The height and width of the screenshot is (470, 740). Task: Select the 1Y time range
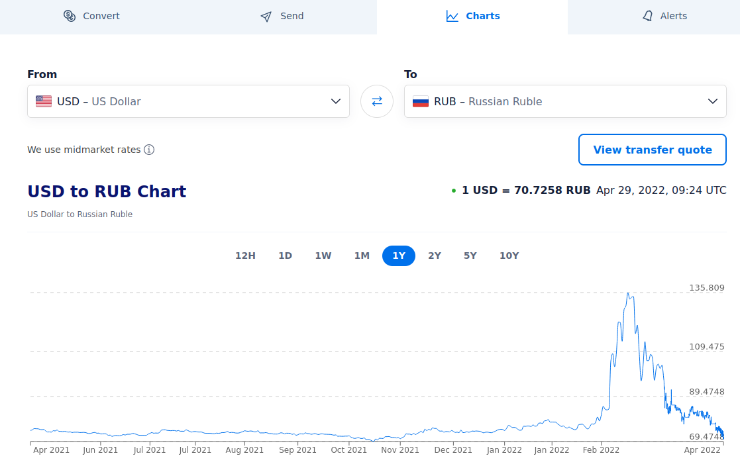click(x=399, y=256)
